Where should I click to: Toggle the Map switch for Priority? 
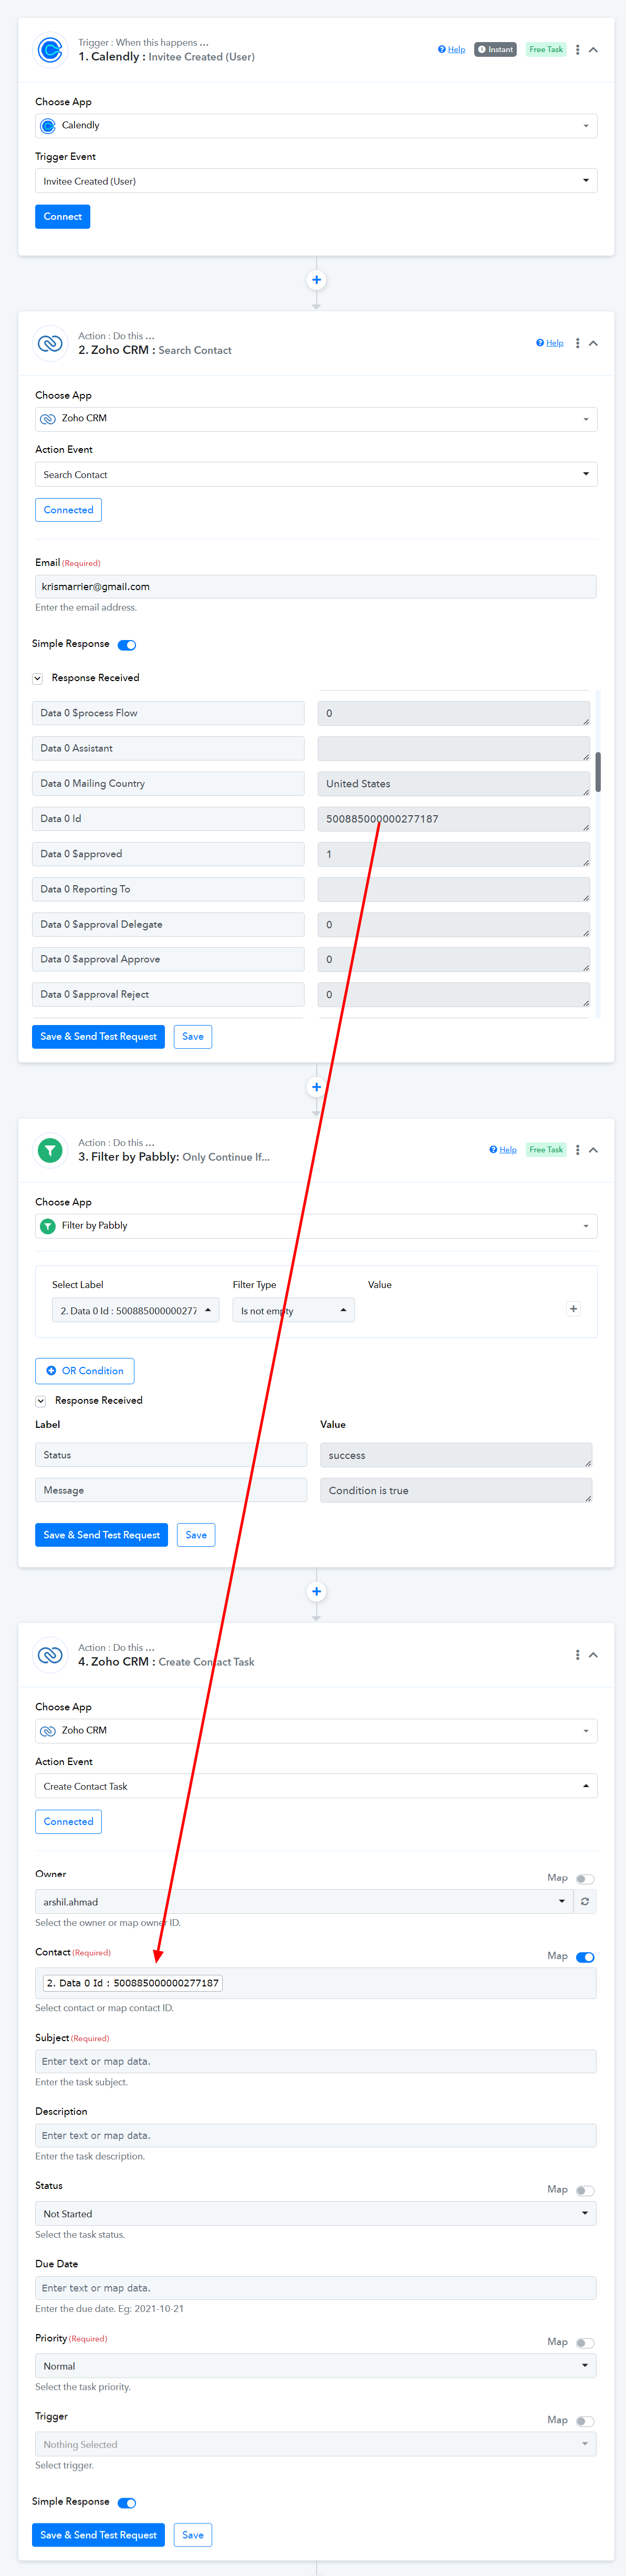point(585,2343)
